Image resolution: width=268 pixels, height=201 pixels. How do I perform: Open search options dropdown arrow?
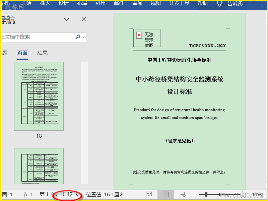(83, 37)
